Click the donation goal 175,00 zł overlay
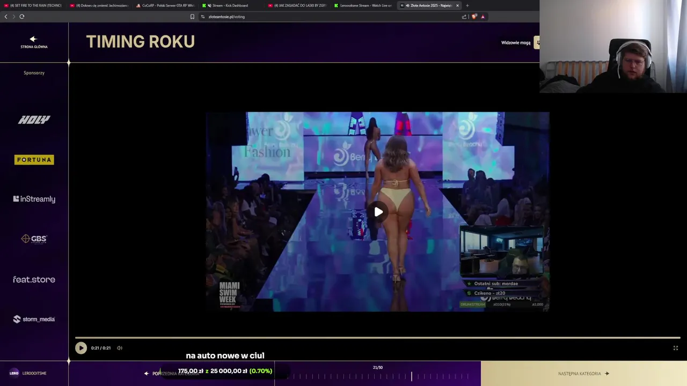The height and width of the screenshot is (386, 687). pos(225,371)
